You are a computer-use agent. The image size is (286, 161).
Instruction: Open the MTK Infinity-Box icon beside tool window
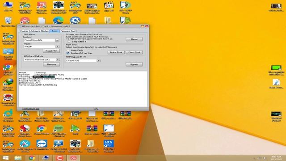(x=8, y=38)
